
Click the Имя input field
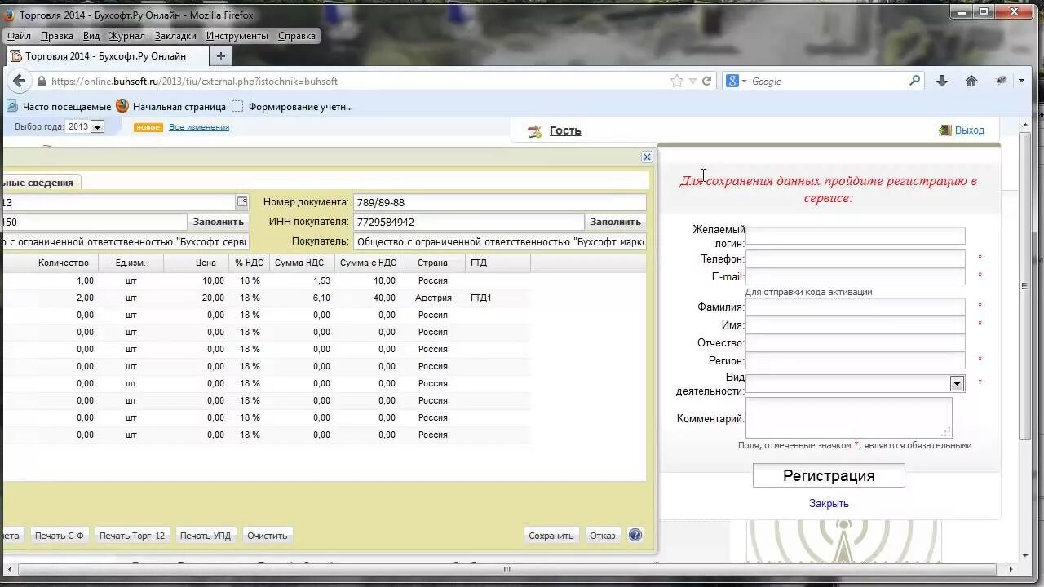pos(855,324)
